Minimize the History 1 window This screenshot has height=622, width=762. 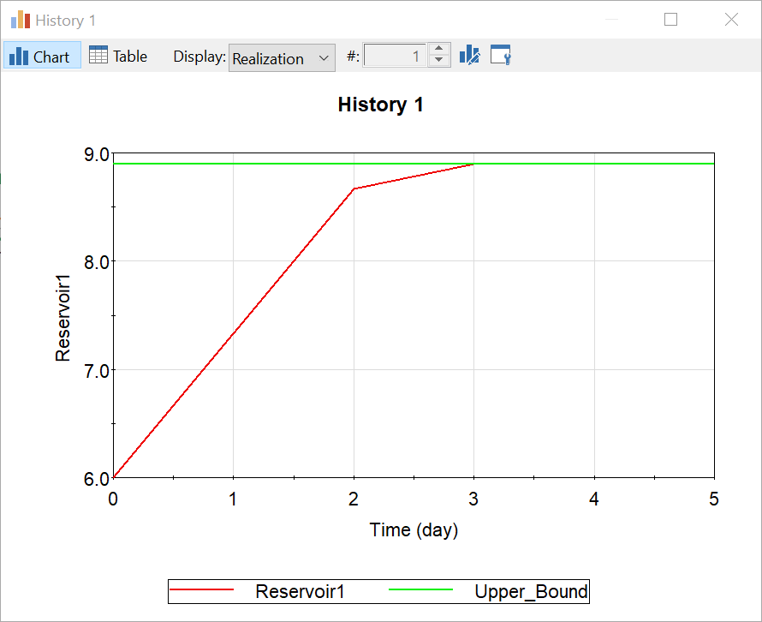coord(611,20)
